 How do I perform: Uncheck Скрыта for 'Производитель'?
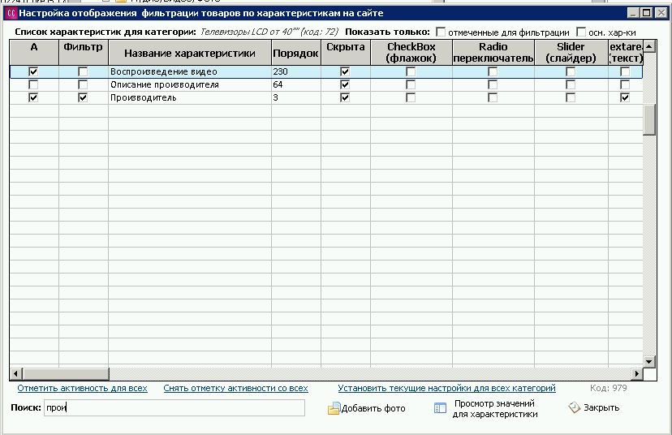pos(345,97)
